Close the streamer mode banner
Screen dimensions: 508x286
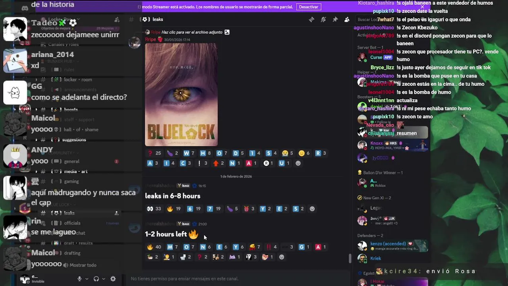(422, 7)
